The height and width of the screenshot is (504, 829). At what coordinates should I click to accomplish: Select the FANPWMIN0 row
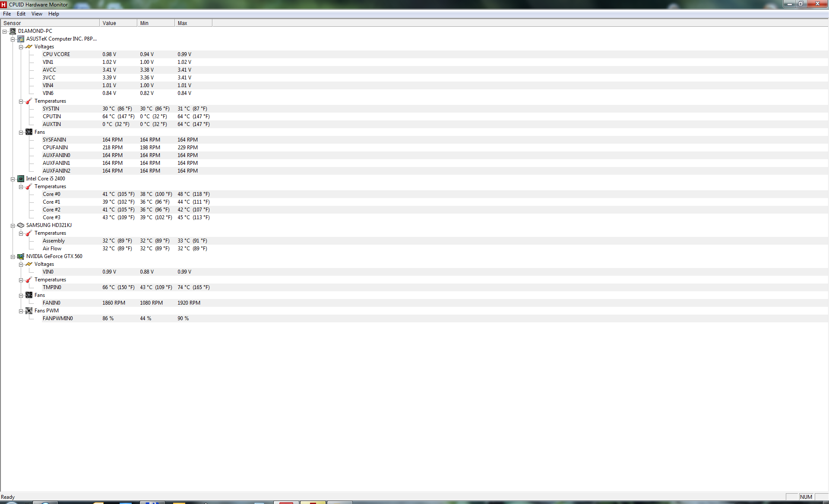pos(435,318)
